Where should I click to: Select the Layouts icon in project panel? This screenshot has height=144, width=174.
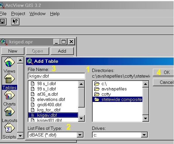tap(9, 111)
